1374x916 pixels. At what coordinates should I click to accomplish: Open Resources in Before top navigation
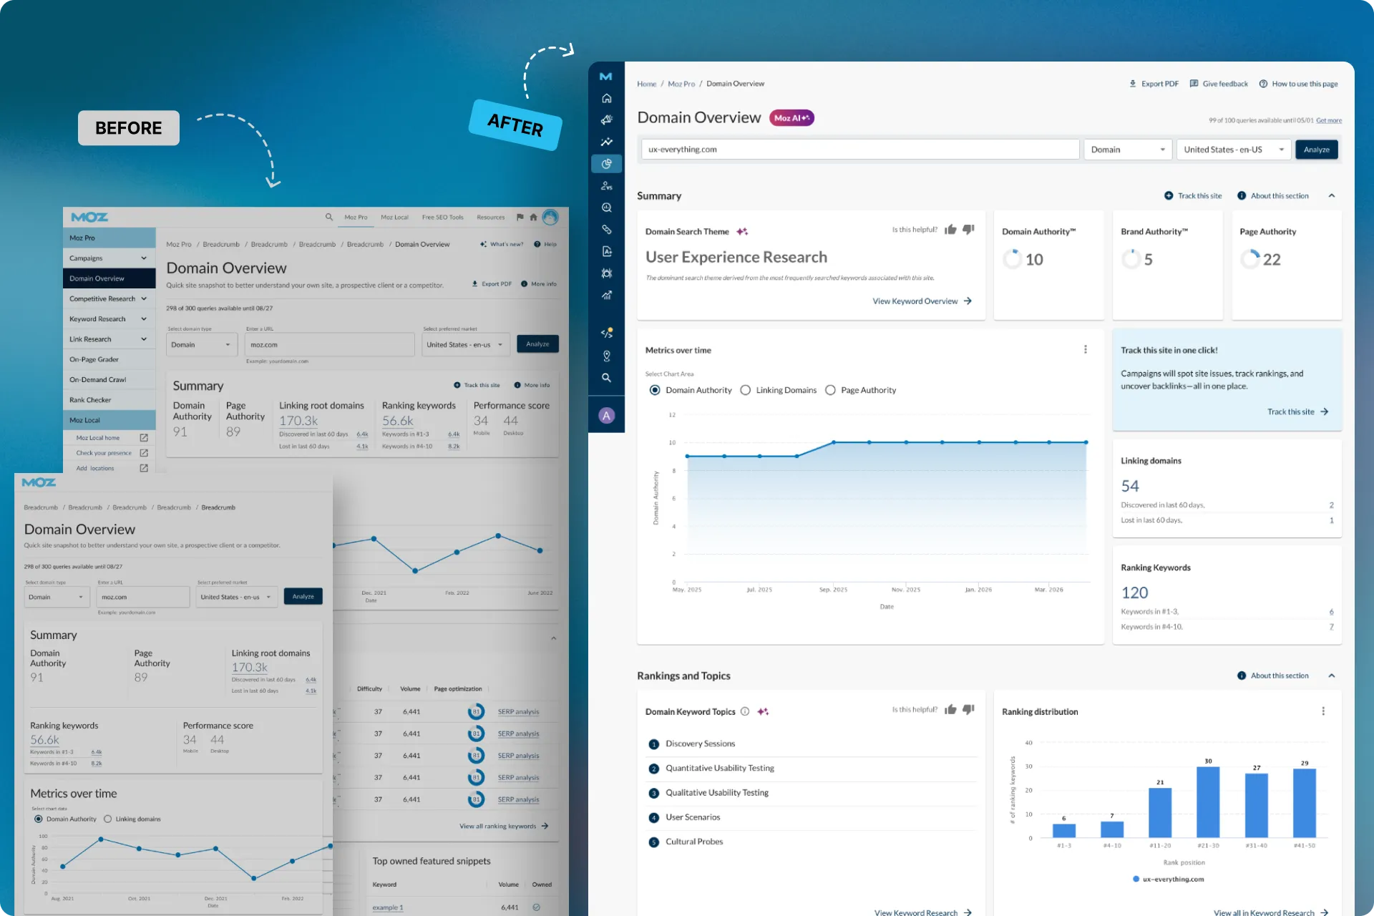(x=490, y=217)
